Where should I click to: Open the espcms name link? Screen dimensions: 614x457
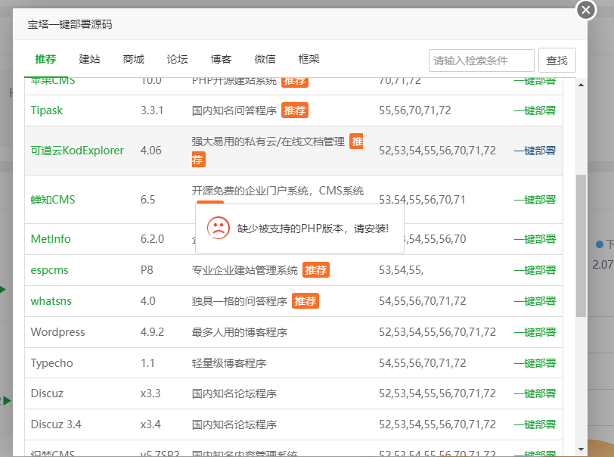pyautogui.click(x=49, y=270)
